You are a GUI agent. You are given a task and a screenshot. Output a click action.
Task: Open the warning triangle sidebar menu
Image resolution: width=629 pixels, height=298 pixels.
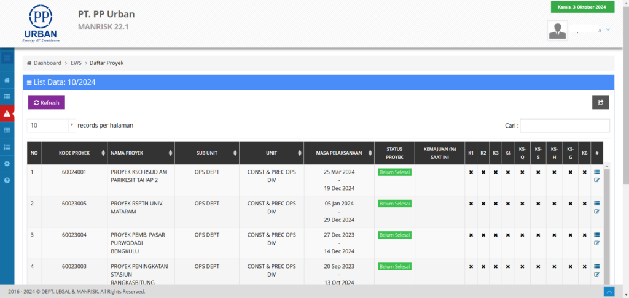pyautogui.click(x=7, y=113)
